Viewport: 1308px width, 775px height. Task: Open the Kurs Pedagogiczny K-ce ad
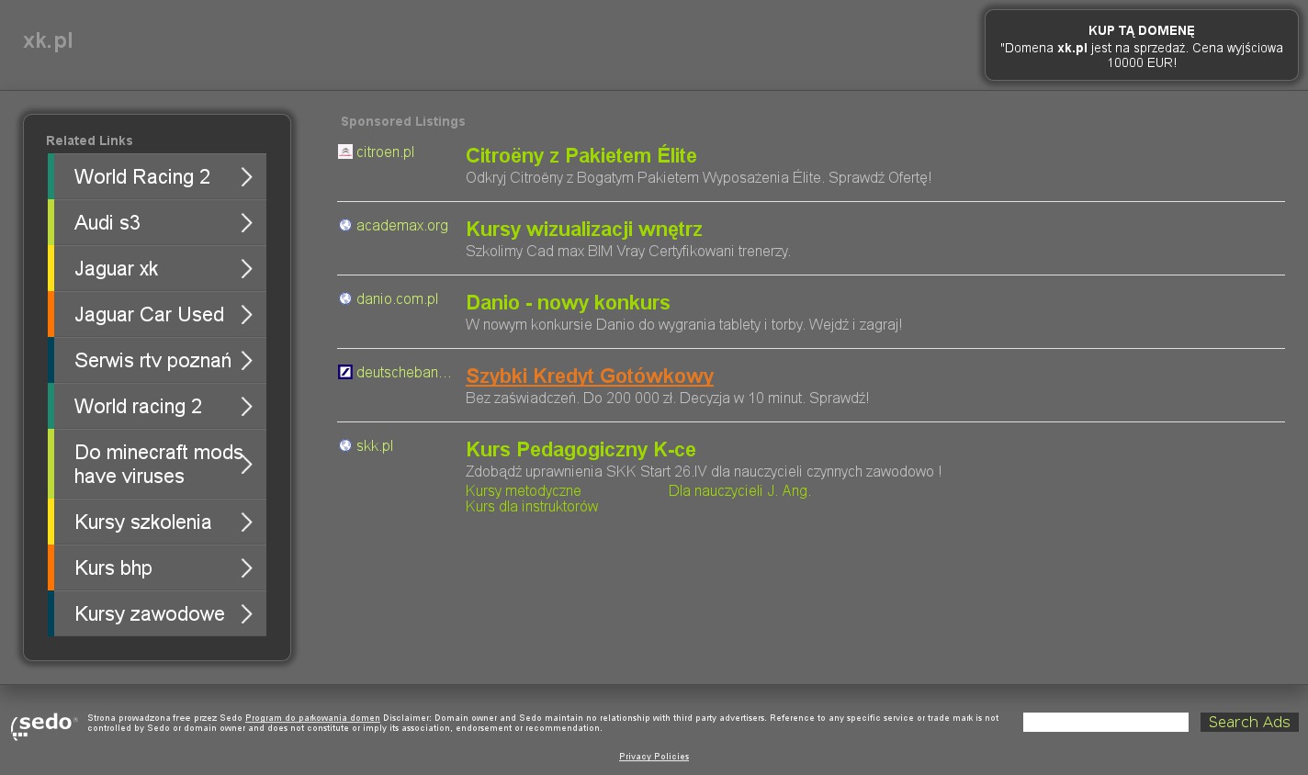(581, 450)
